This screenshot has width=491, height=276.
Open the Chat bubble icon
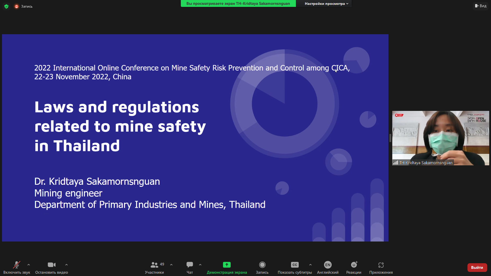189,265
